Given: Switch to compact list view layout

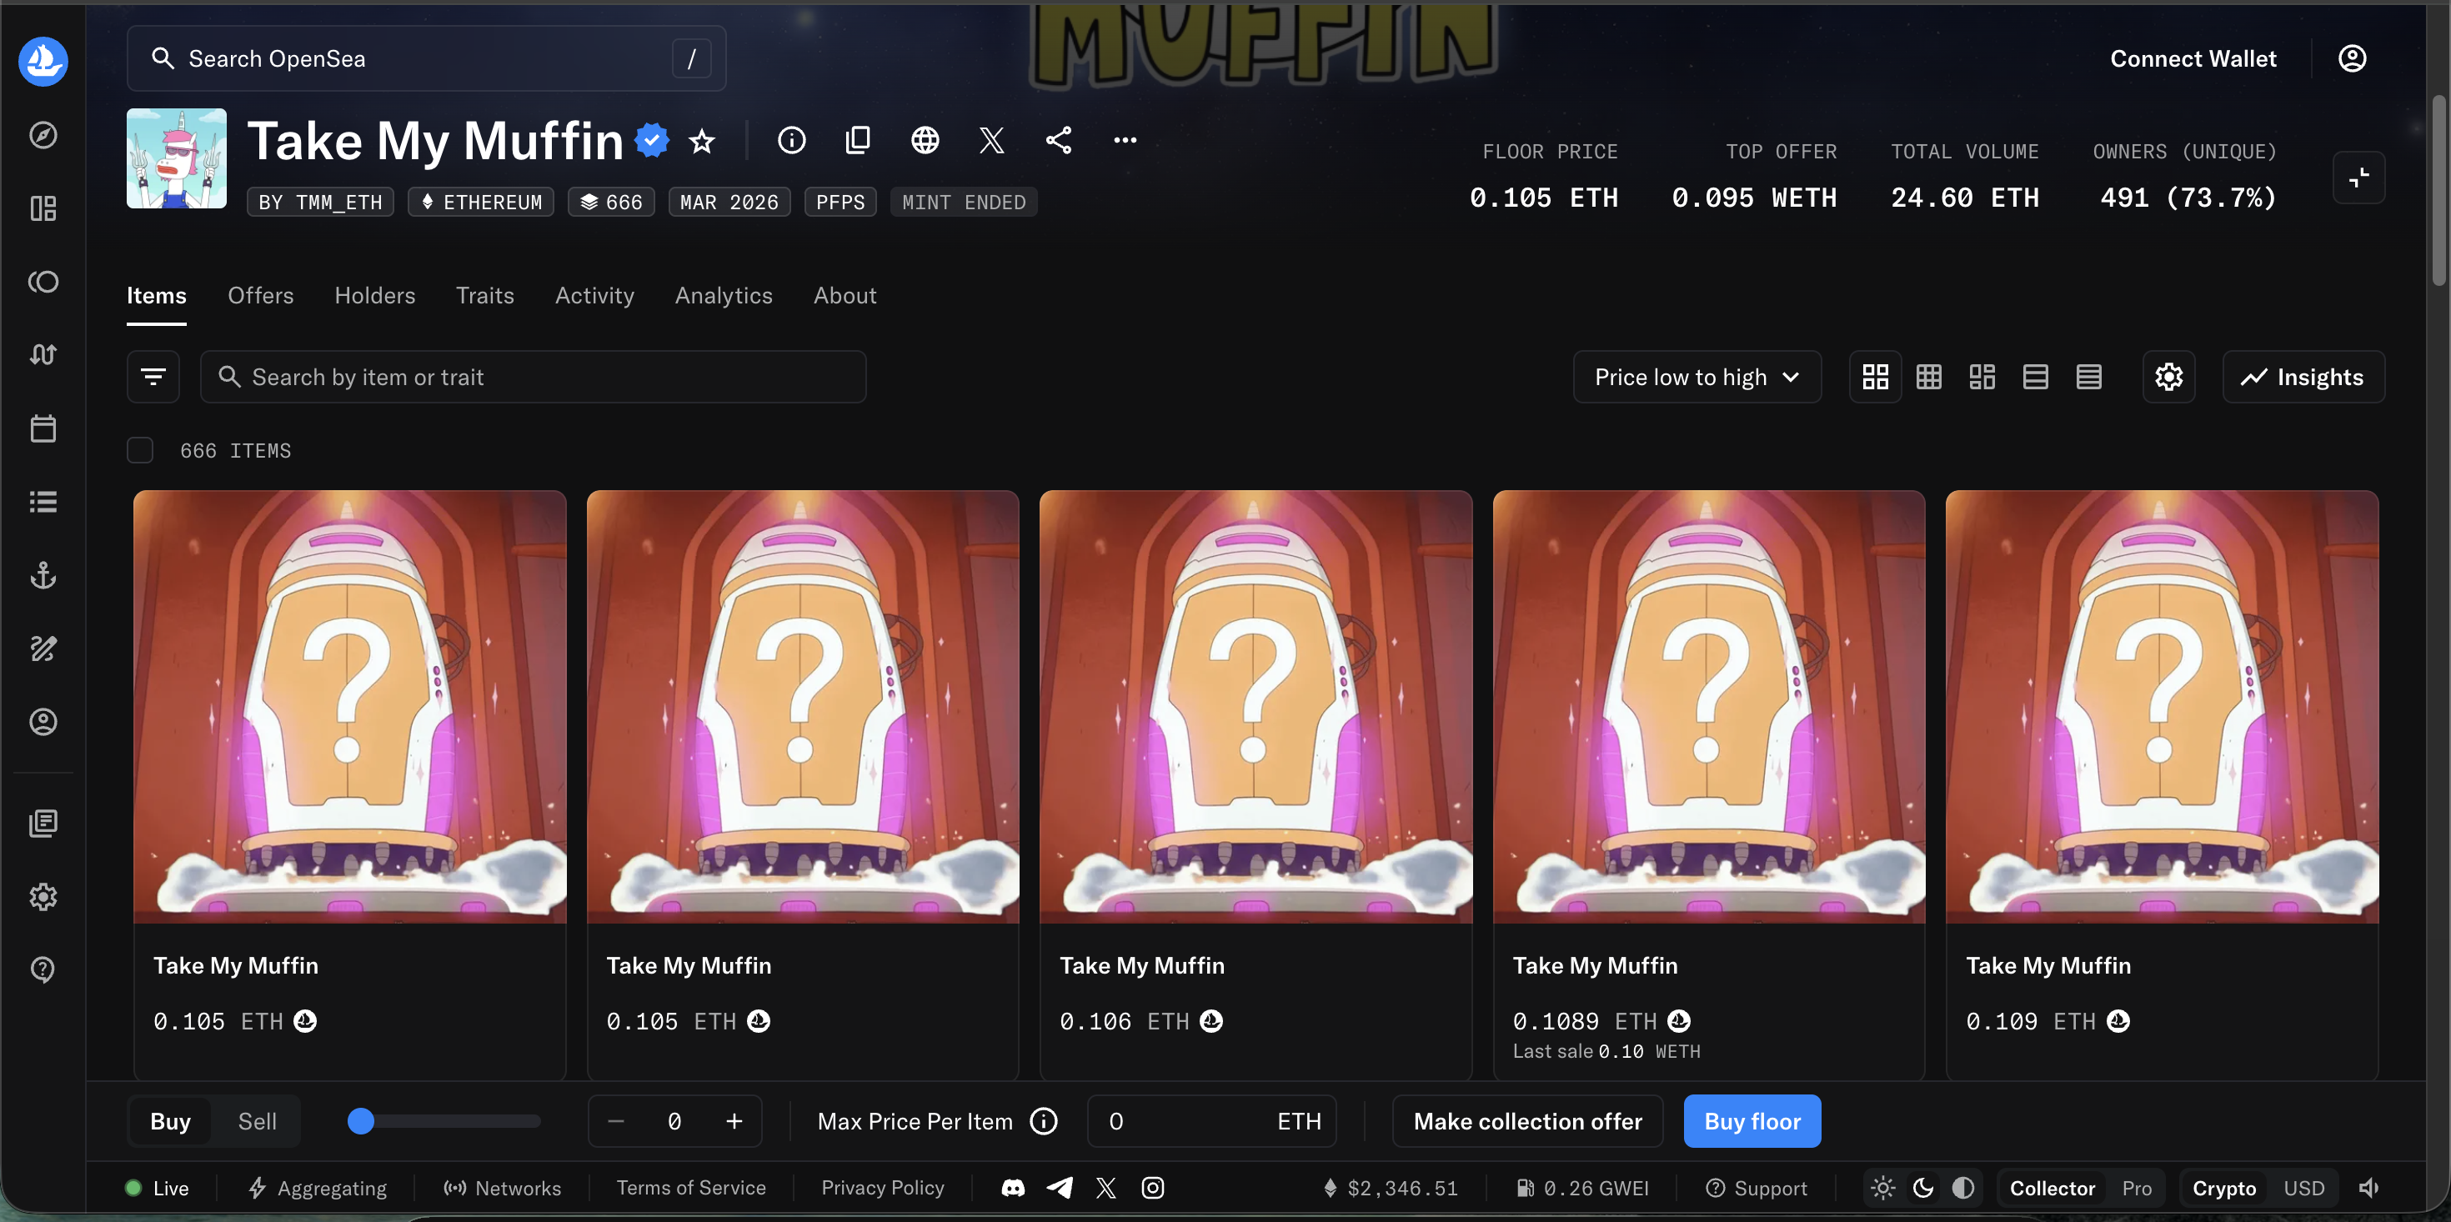Looking at the screenshot, I should [x=2088, y=376].
